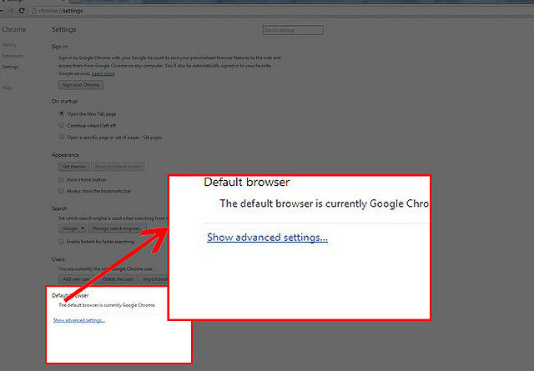
Task: Click the Sign in section heading
Action: [59, 47]
